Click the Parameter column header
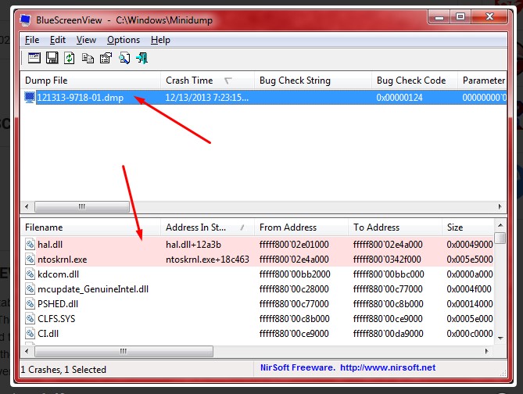Image resolution: width=523 pixels, height=394 pixels. [x=482, y=81]
